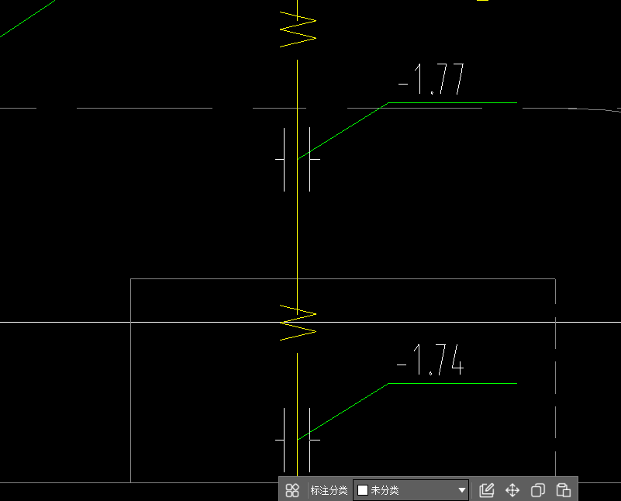
Task: Click the four-shapes category icon in the toolbar
Action: 292,490
